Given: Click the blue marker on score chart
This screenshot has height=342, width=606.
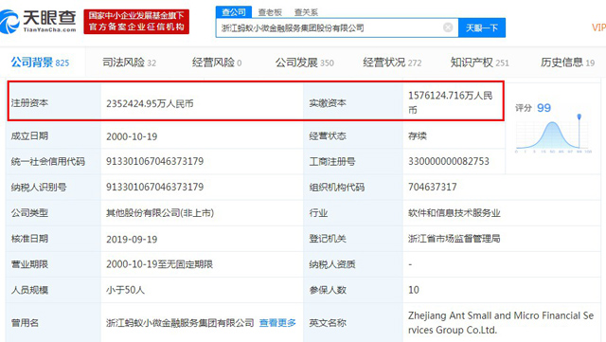Looking at the screenshot, I should (579, 117).
